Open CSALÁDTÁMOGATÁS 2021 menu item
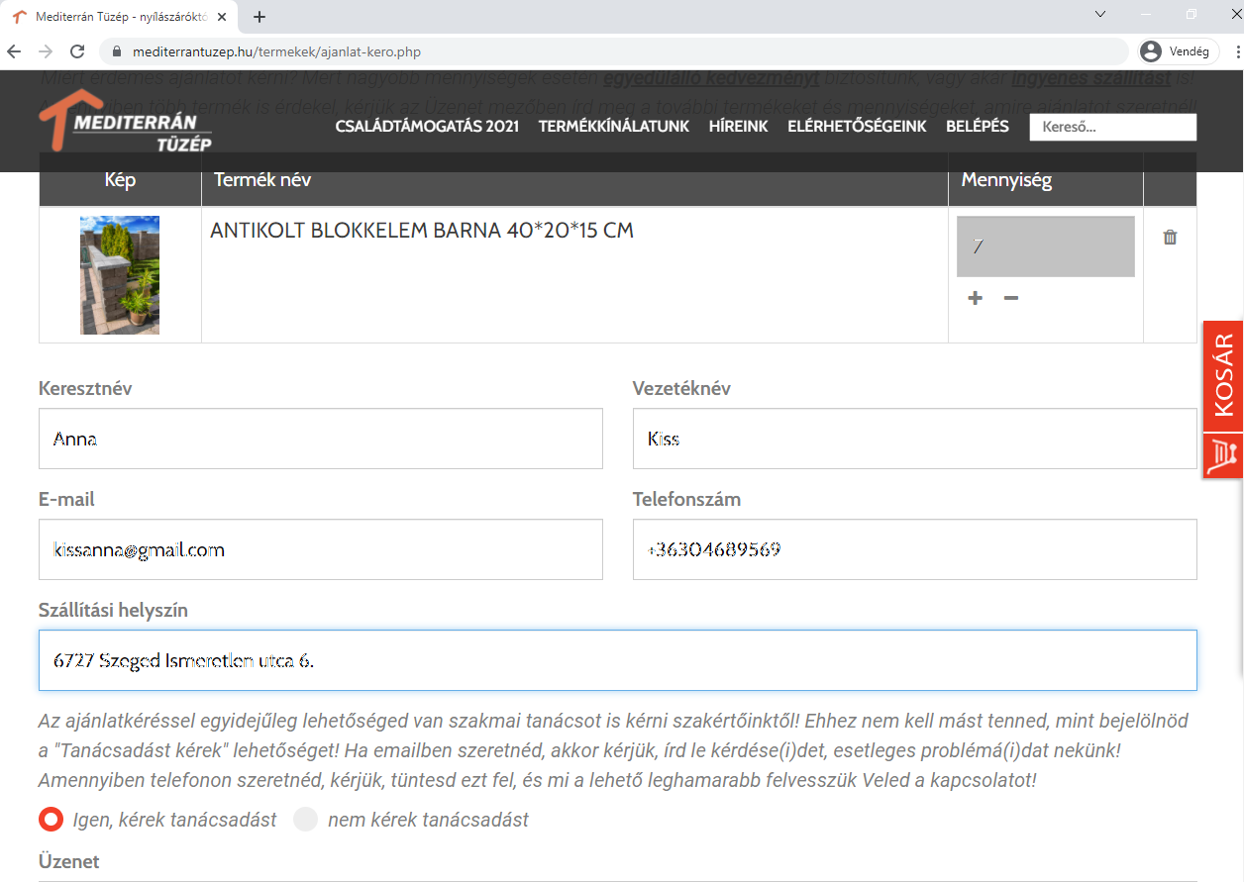The image size is (1244, 882). click(x=427, y=127)
